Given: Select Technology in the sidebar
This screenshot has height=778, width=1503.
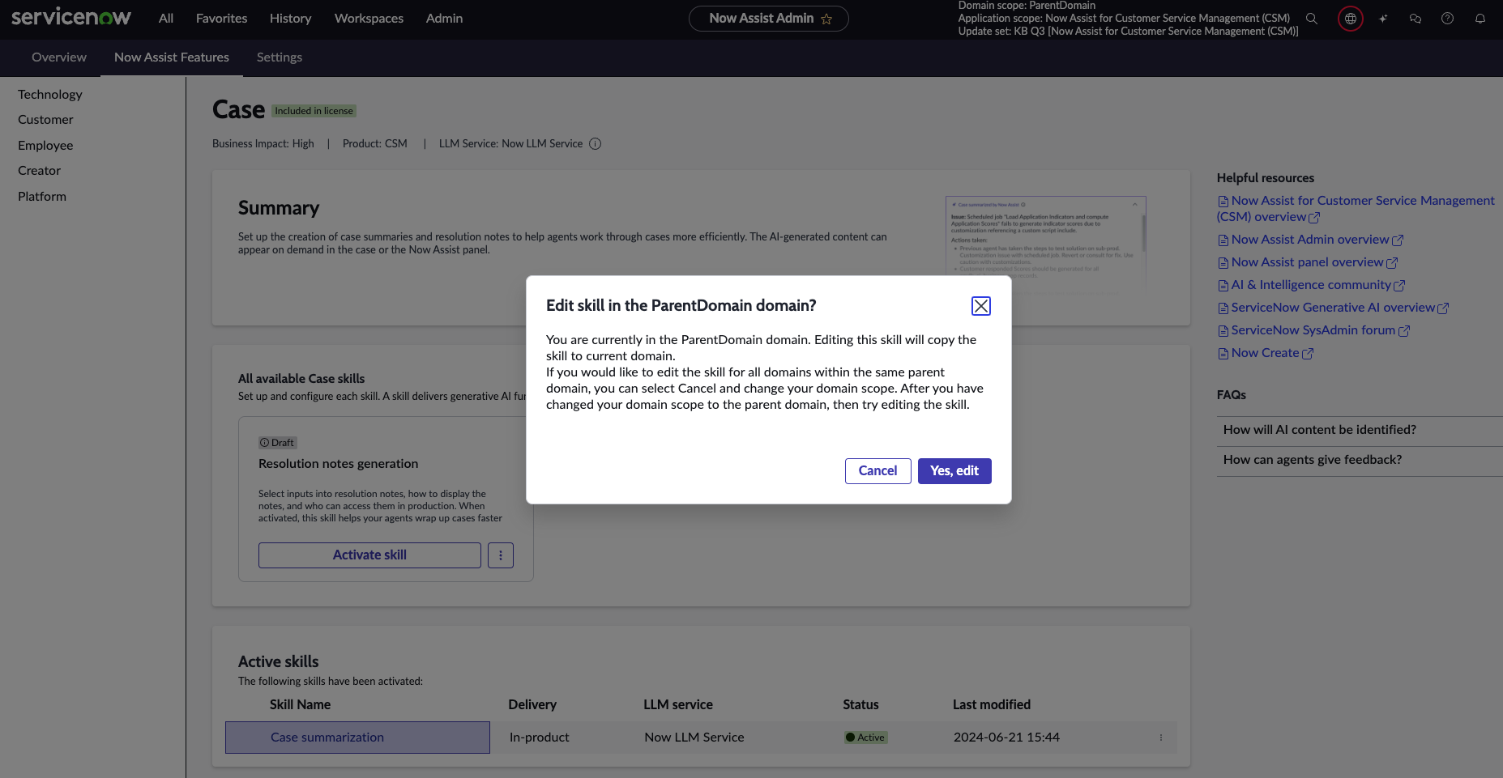Looking at the screenshot, I should click(50, 95).
